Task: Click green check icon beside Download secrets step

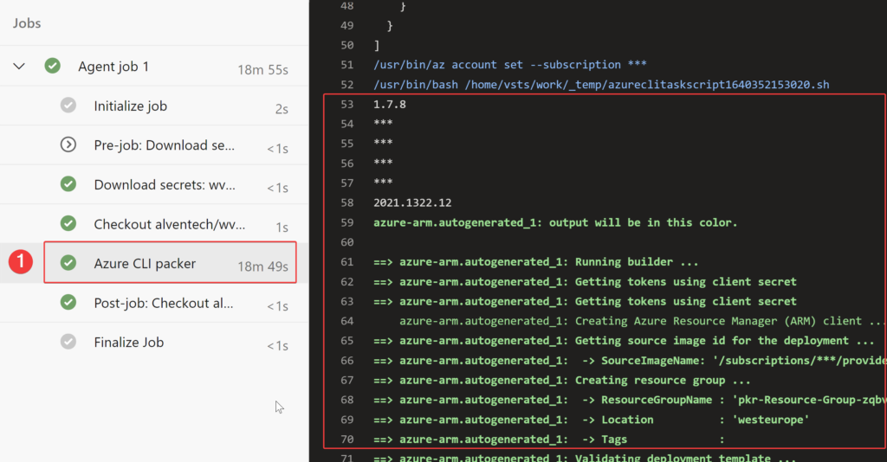Action: [x=68, y=184]
